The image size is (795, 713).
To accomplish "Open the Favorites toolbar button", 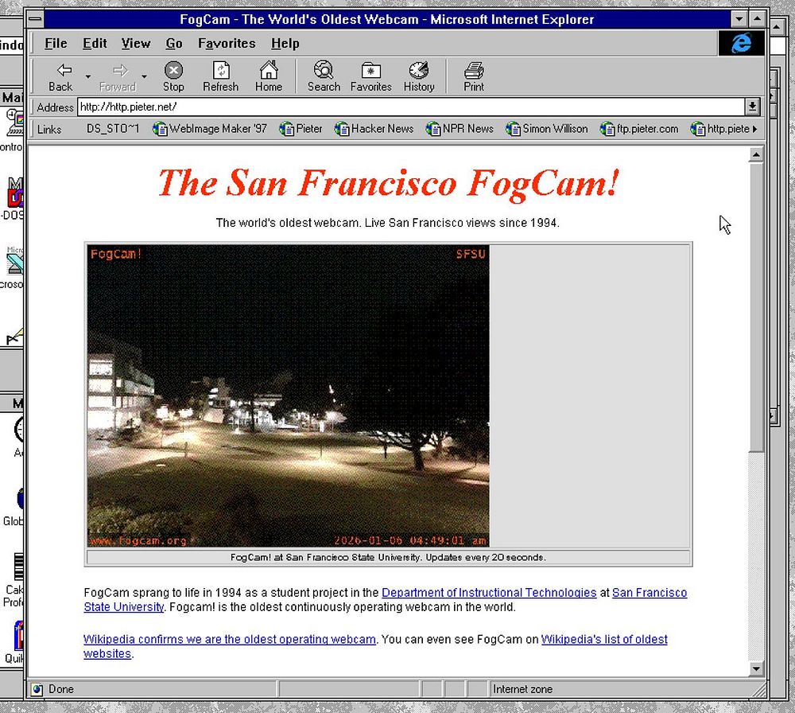I will (370, 76).
